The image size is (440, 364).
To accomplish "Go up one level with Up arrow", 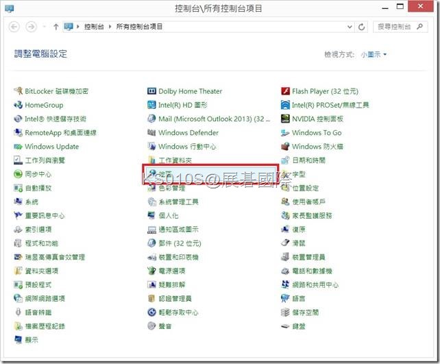I will 56,27.
